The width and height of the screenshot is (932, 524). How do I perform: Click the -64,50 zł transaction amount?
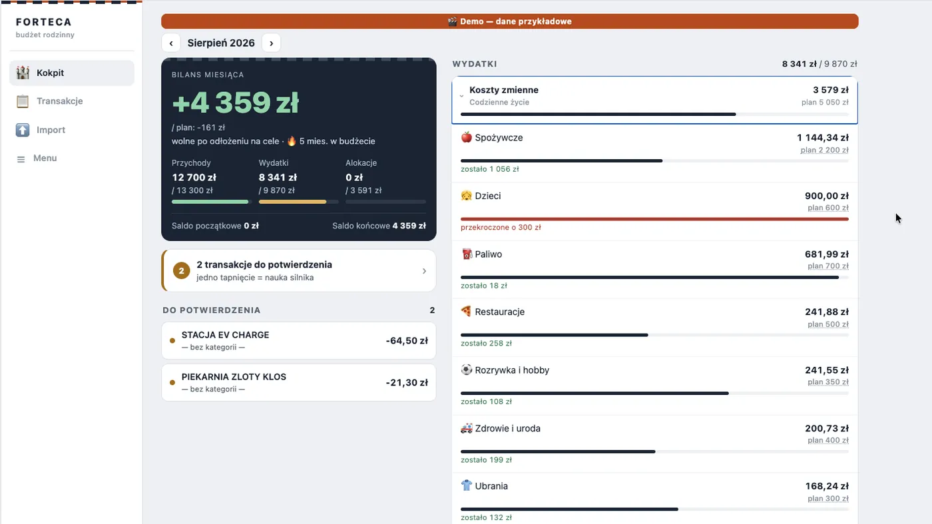[x=407, y=341]
